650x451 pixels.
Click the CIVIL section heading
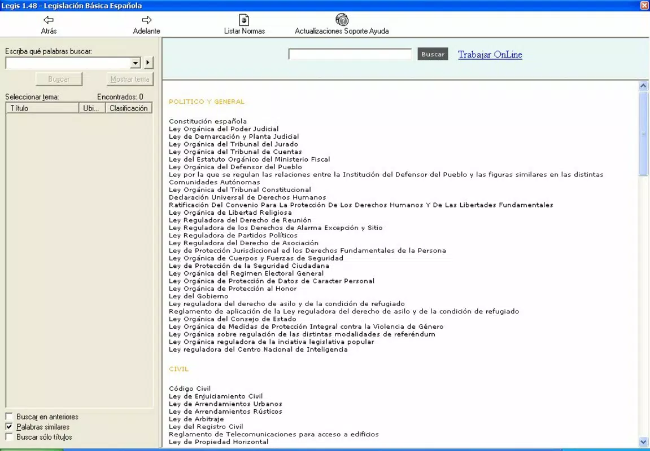pos(178,369)
